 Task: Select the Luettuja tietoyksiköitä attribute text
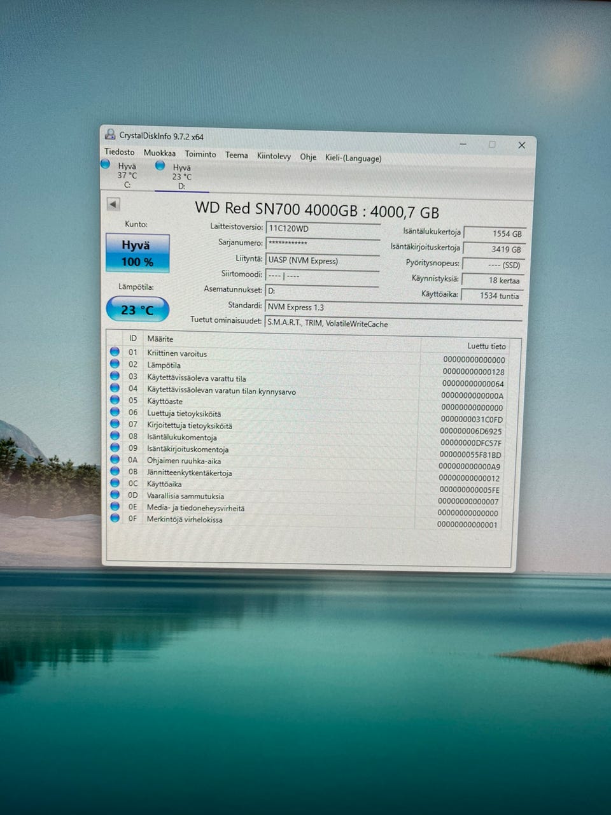[x=184, y=413]
